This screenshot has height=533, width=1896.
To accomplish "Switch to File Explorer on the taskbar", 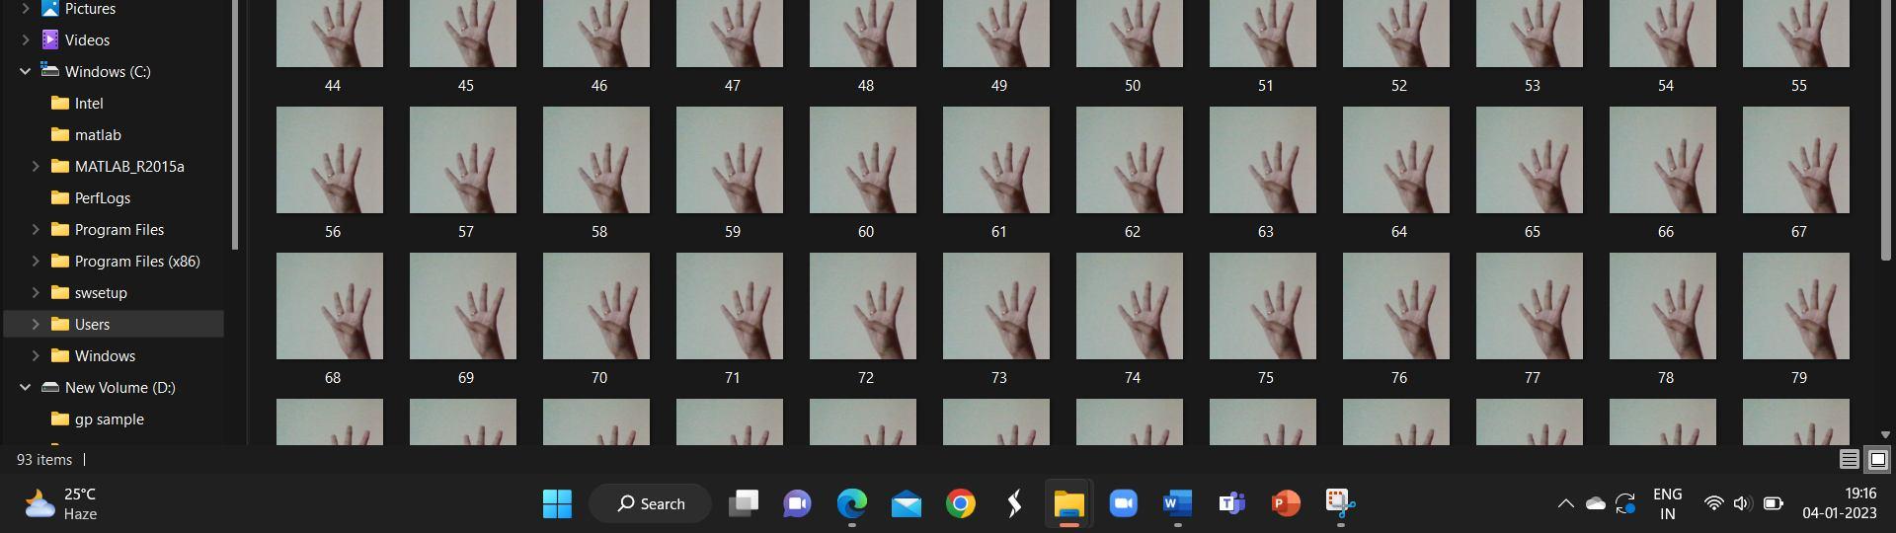I will (x=1068, y=503).
